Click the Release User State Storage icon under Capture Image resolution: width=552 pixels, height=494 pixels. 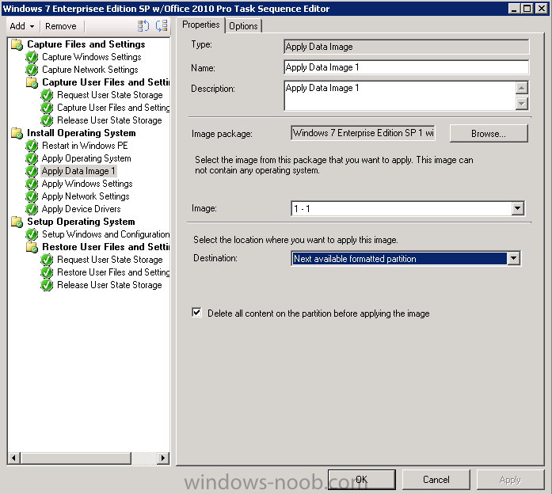coord(47,120)
